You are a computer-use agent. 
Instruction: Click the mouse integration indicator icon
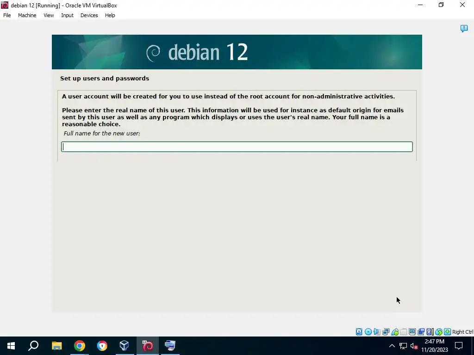pos(439,332)
